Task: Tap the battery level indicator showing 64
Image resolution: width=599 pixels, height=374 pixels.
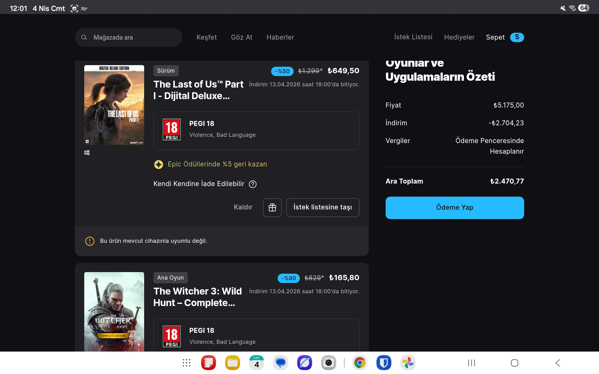Action: (x=584, y=8)
